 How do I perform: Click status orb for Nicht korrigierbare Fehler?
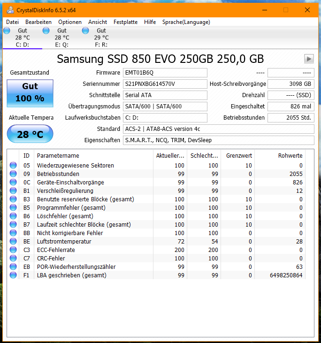click(13, 233)
